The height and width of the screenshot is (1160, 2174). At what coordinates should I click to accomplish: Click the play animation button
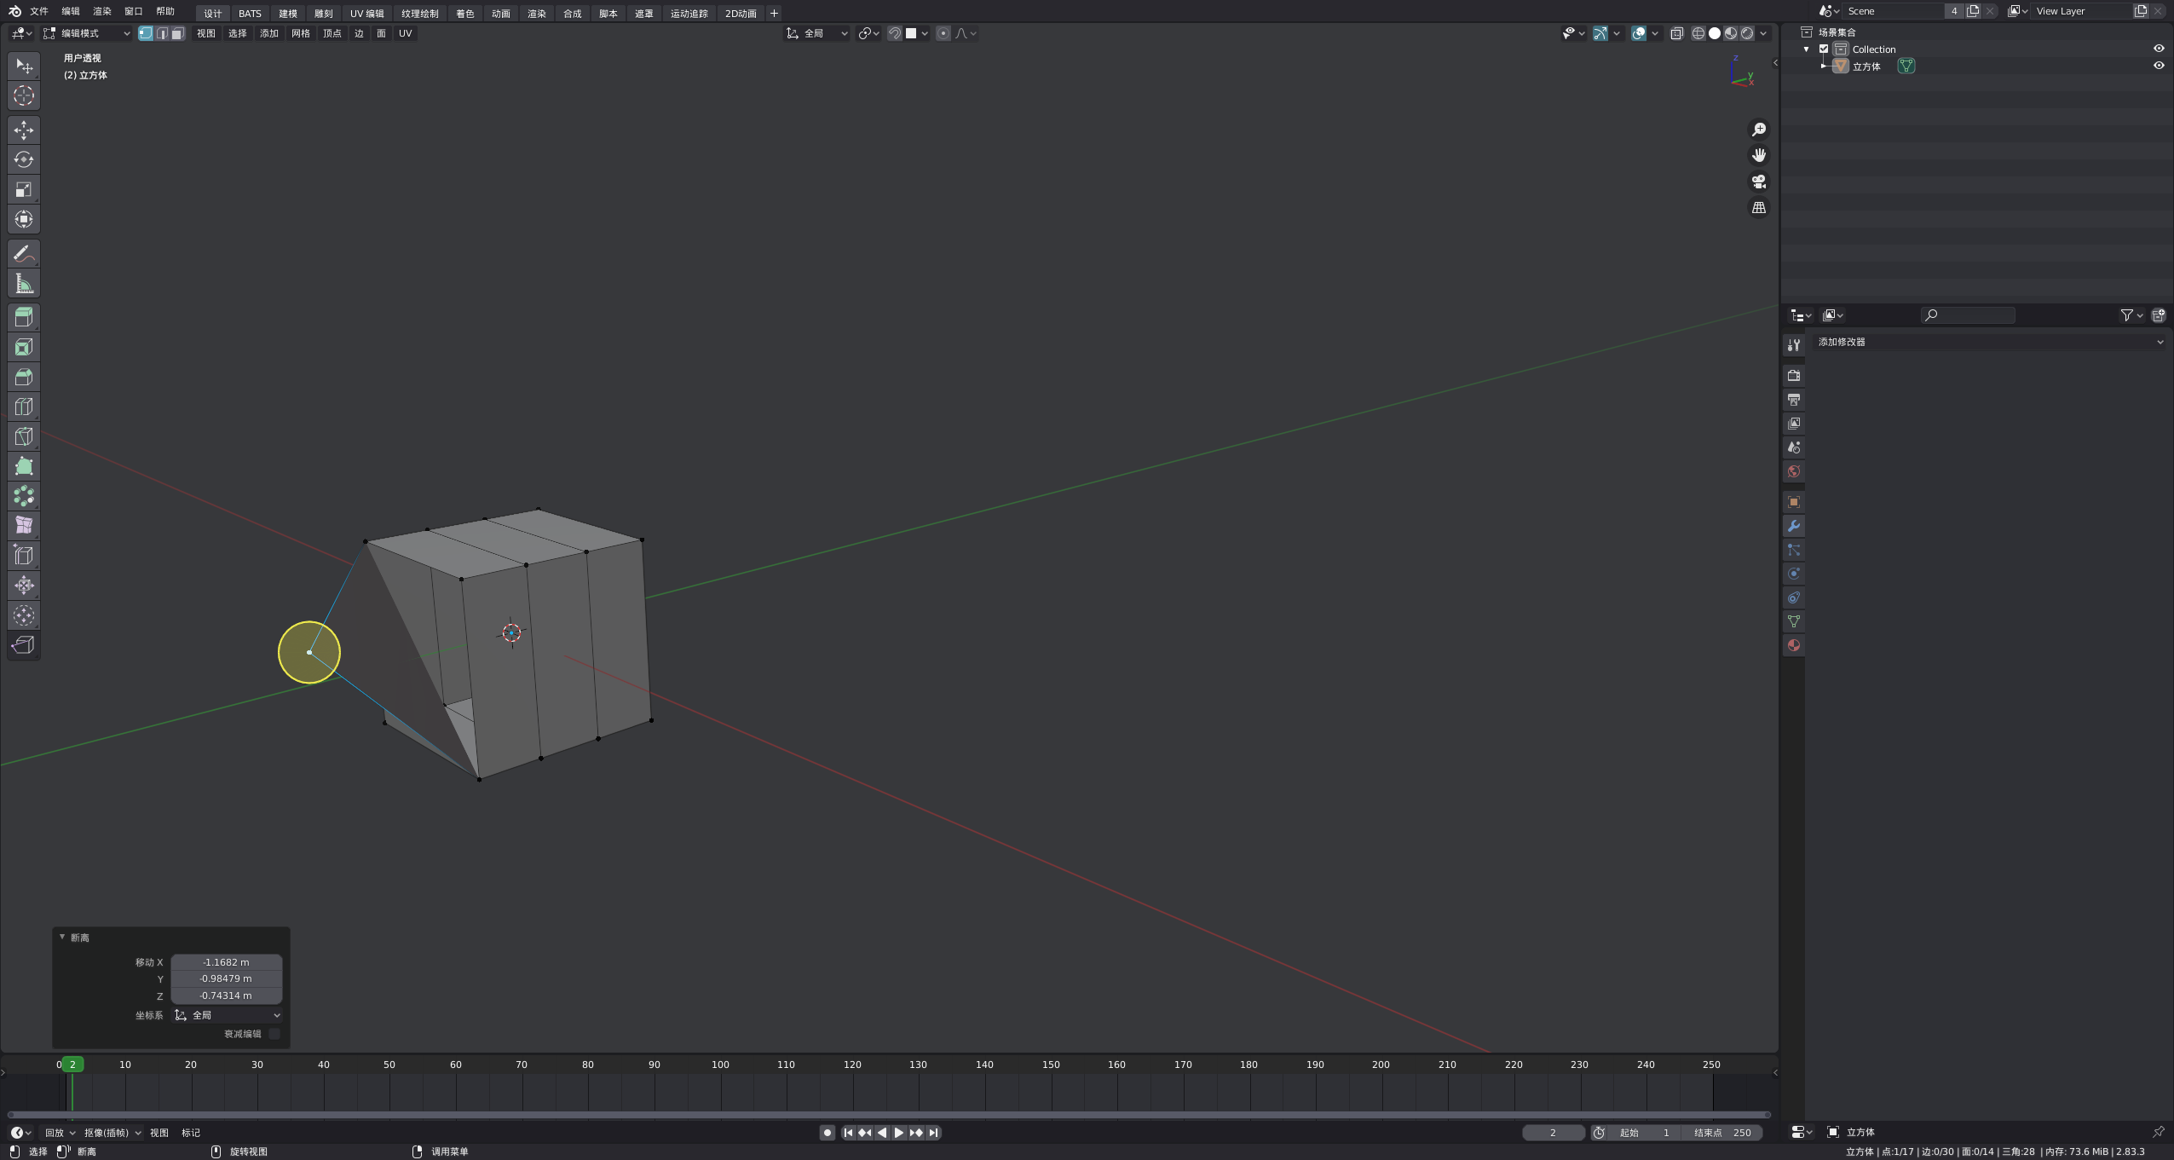point(899,1133)
